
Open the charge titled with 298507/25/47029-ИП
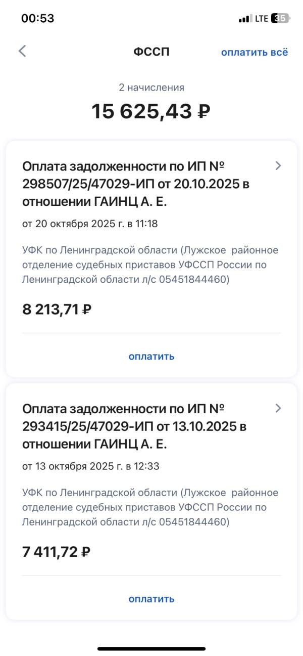[135, 184]
